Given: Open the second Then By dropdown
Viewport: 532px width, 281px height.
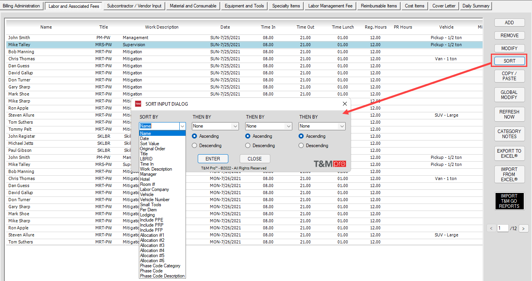Looking at the screenshot, I should (269, 126).
